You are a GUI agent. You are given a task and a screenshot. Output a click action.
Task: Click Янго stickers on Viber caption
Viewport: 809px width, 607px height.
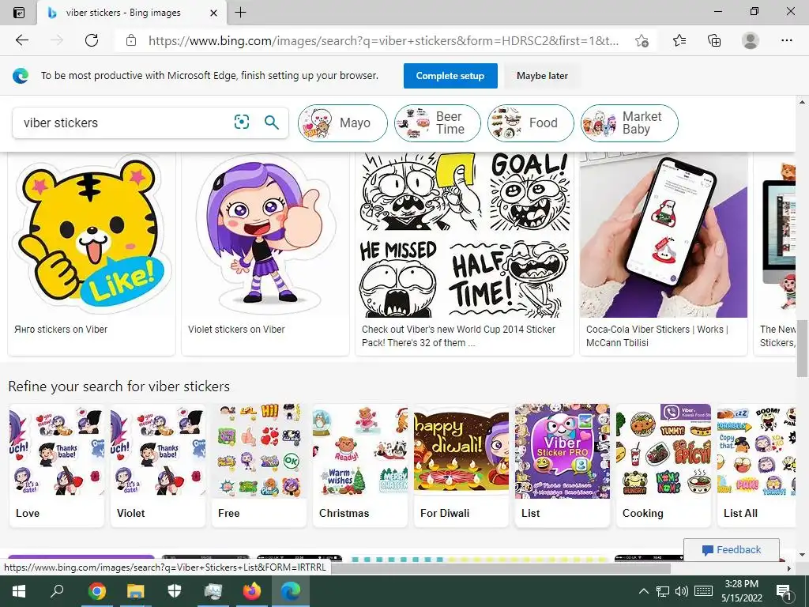click(x=61, y=330)
